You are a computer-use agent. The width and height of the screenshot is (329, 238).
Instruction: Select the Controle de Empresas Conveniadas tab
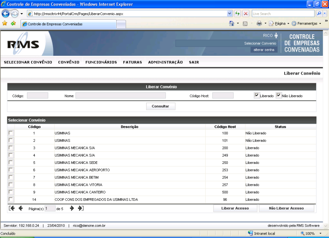point(68,24)
